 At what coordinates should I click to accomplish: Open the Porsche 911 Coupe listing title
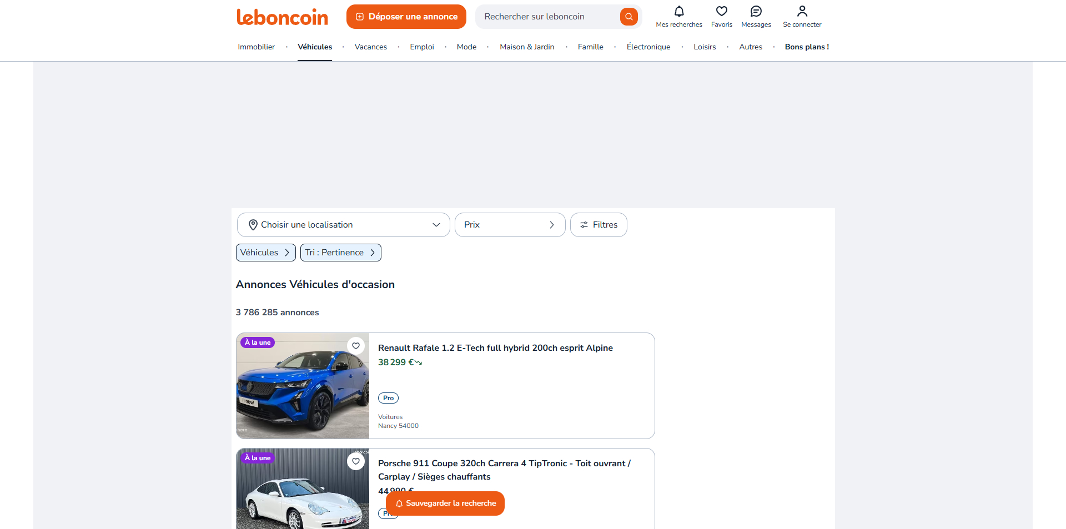(x=504, y=470)
